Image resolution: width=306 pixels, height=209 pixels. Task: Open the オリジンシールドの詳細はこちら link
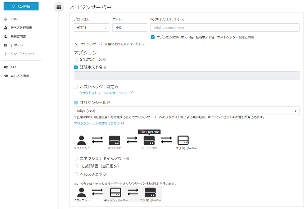(96, 123)
